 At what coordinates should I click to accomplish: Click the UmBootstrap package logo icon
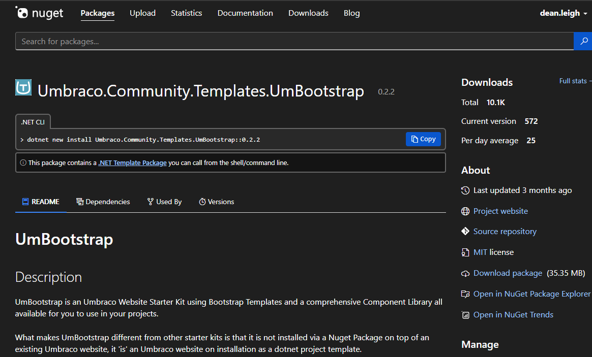pyautogui.click(x=23, y=88)
